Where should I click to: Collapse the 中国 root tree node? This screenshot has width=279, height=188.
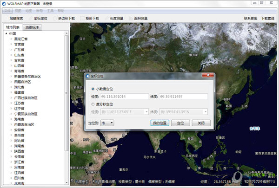pyautogui.click(x=7, y=33)
